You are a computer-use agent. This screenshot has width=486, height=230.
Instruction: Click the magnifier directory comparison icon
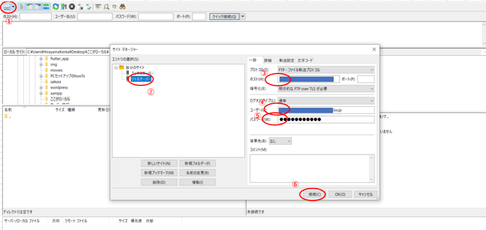[x=106, y=6]
